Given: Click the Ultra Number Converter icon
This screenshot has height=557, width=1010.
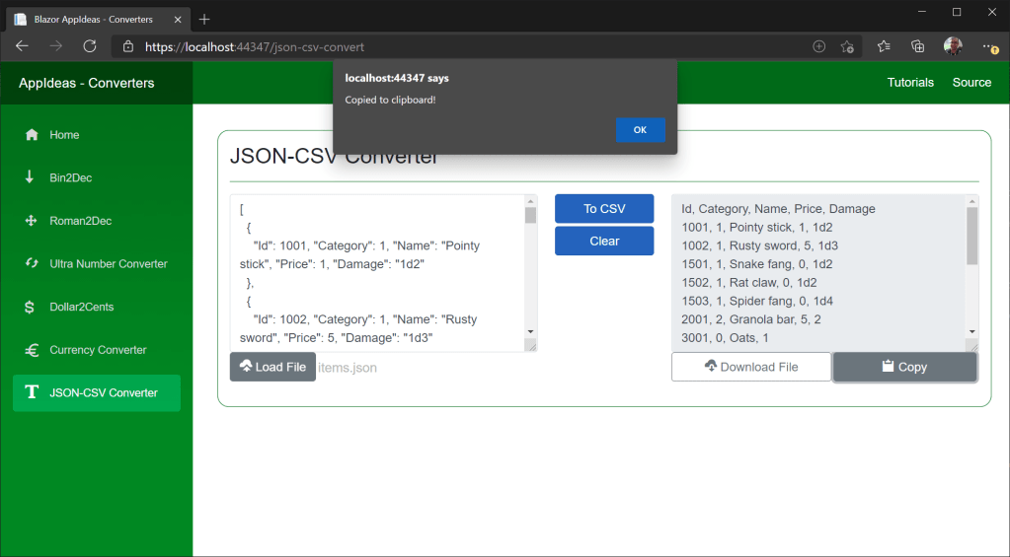Looking at the screenshot, I should [32, 263].
